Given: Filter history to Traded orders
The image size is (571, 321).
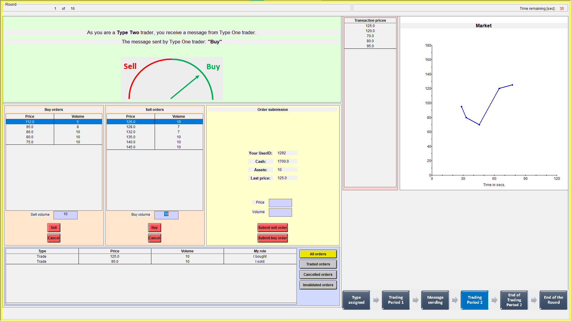Looking at the screenshot, I should tap(318, 264).
